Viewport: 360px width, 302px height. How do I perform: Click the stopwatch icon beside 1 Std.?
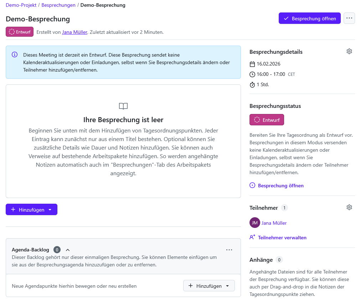point(252,85)
